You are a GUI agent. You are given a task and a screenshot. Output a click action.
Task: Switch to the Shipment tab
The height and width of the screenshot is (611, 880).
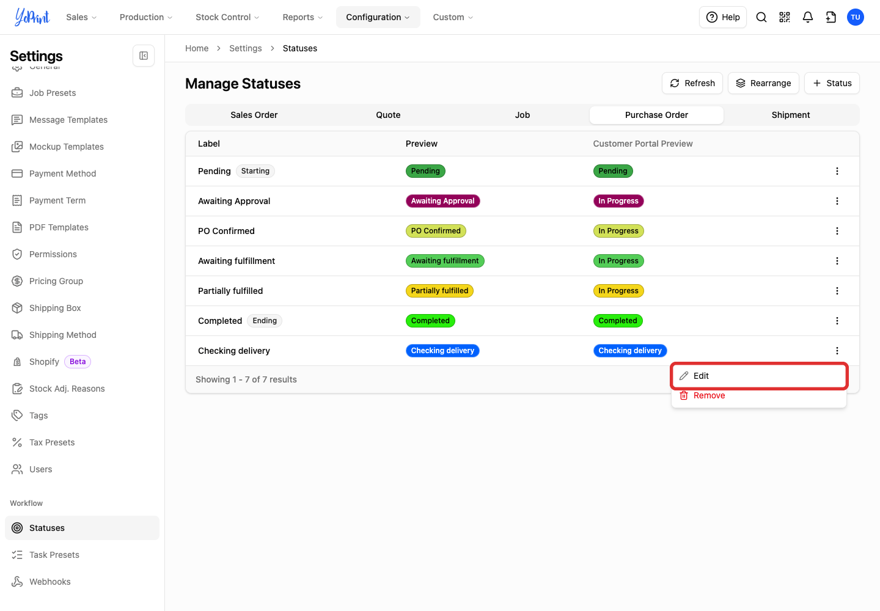click(791, 115)
